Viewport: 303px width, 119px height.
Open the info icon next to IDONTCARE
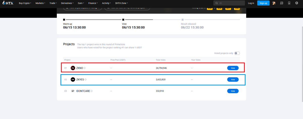(91, 91)
